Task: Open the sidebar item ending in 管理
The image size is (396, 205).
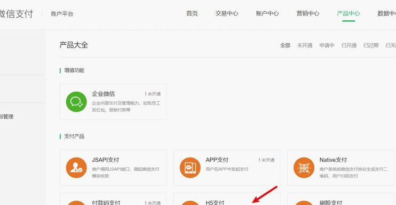Action: [x=7, y=117]
